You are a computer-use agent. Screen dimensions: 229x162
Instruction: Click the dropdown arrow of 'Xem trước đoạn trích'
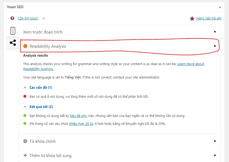pos(215,32)
